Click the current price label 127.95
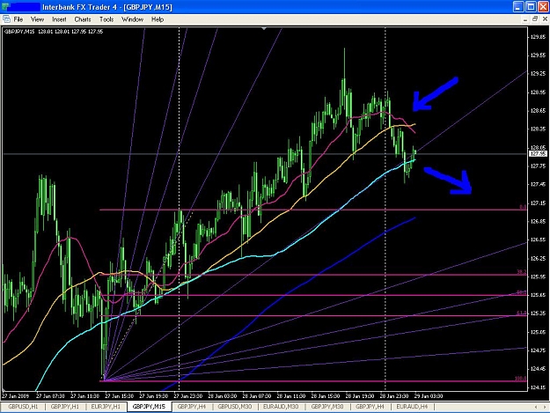 pos(538,154)
